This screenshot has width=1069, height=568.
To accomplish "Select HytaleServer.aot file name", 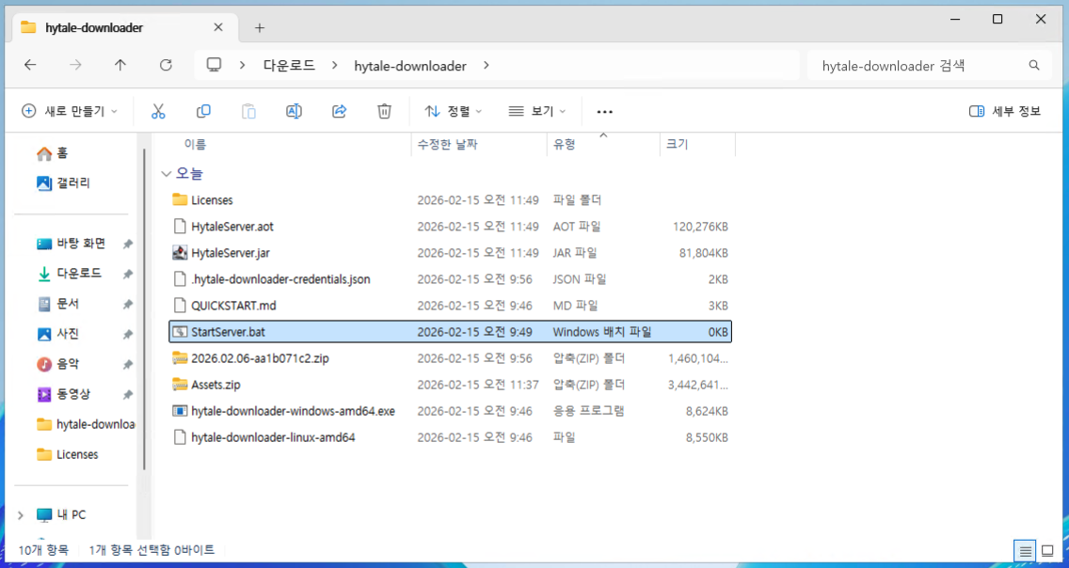I will [x=231, y=227].
